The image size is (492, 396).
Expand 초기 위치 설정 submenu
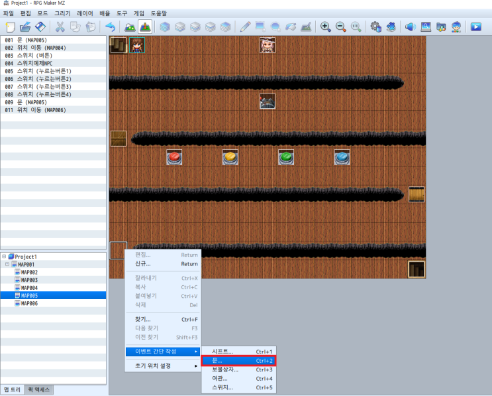163,366
